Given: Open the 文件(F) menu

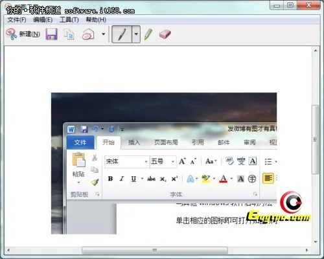Looking at the screenshot, I should coord(17,20).
